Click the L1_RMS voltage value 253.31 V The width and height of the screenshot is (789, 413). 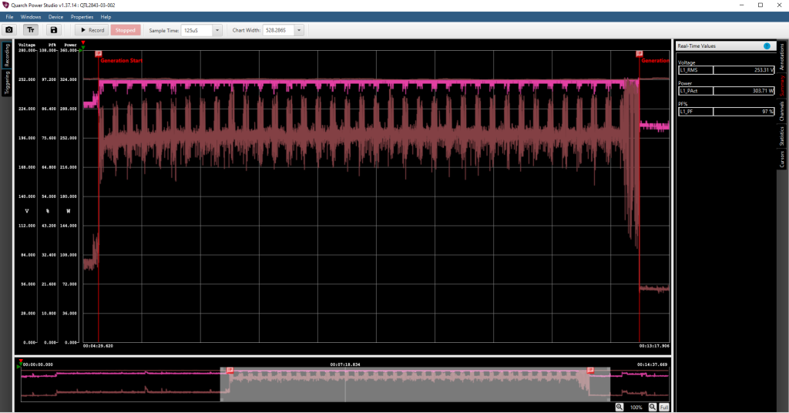pos(744,70)
